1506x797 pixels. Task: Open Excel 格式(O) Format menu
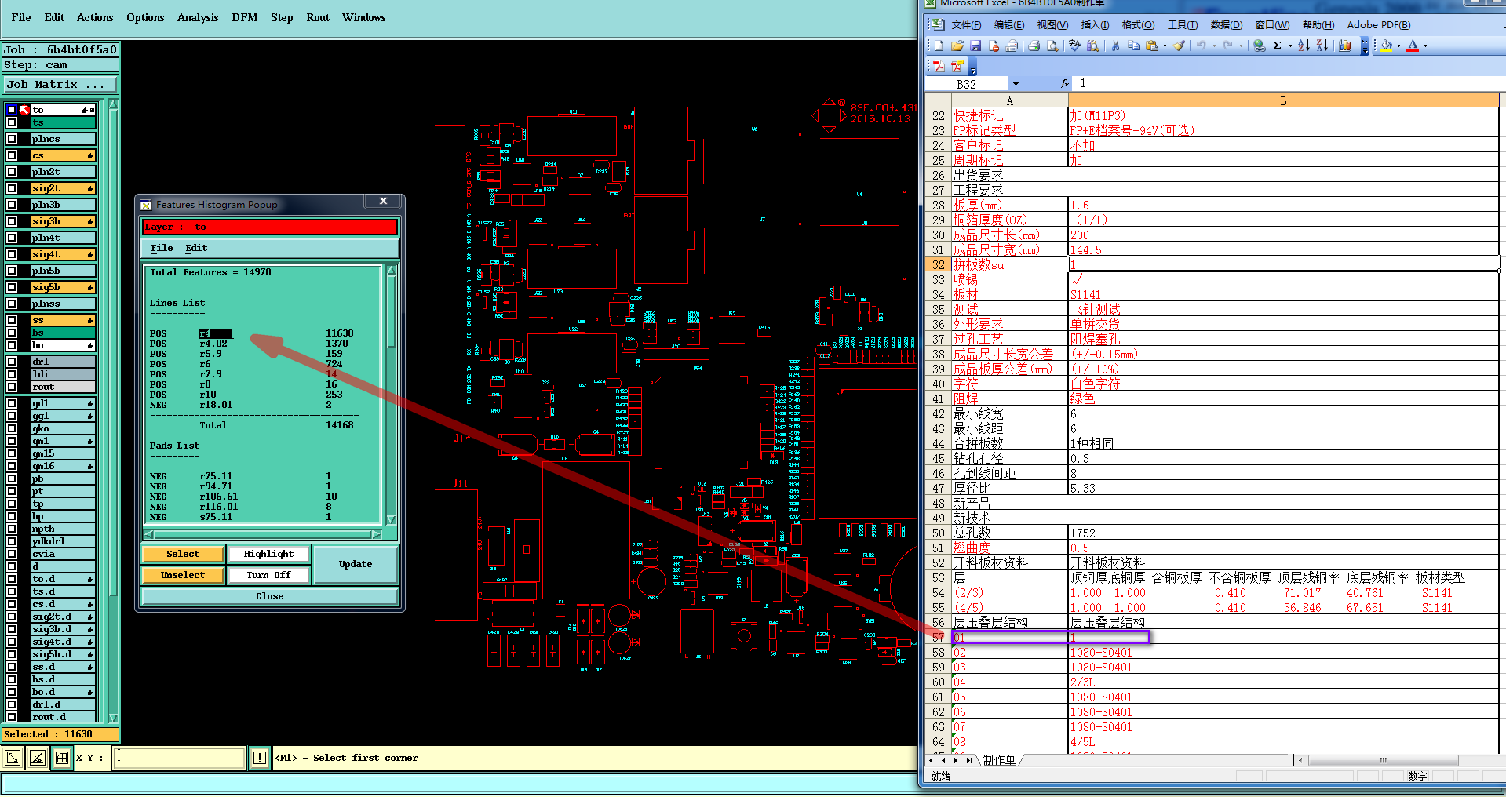pos(1138,25)
